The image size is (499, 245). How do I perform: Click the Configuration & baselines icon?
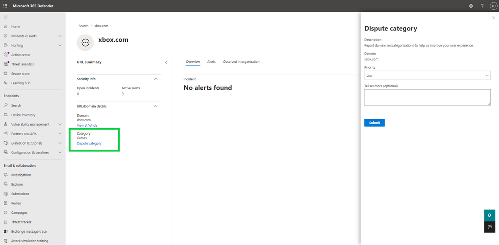[x=5, y=152]
